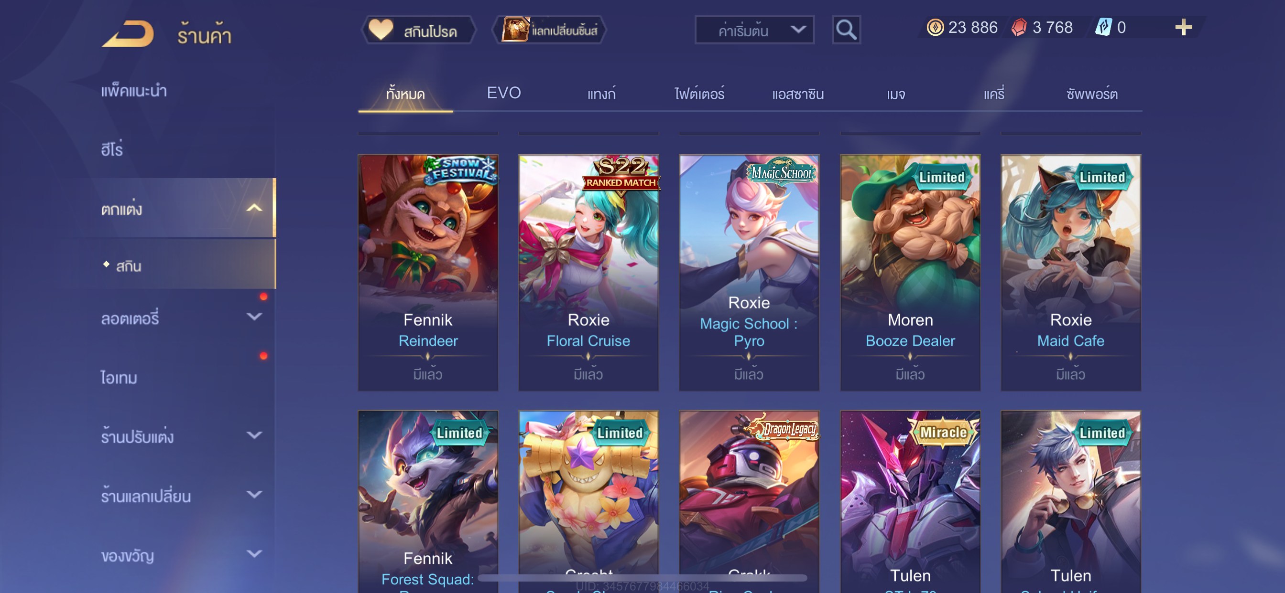Open the ไอเทม sidebar menu item

pyautogui.click(x=119, y=377)
